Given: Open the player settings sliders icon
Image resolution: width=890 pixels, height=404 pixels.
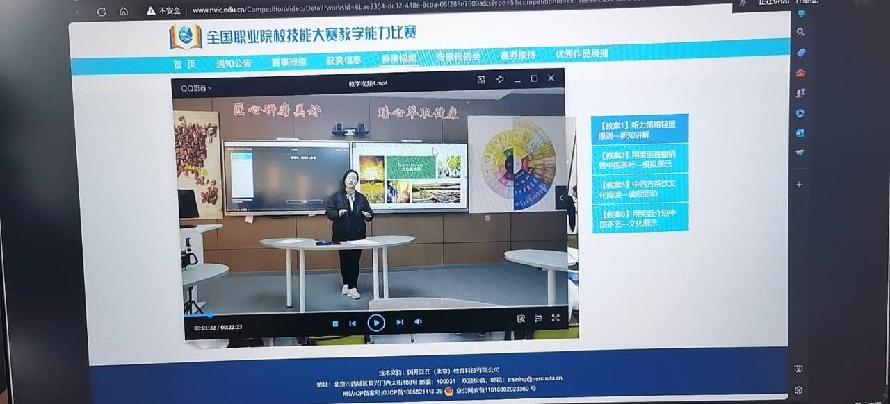Looking at the screenshot, I should [x=538, y=319].
